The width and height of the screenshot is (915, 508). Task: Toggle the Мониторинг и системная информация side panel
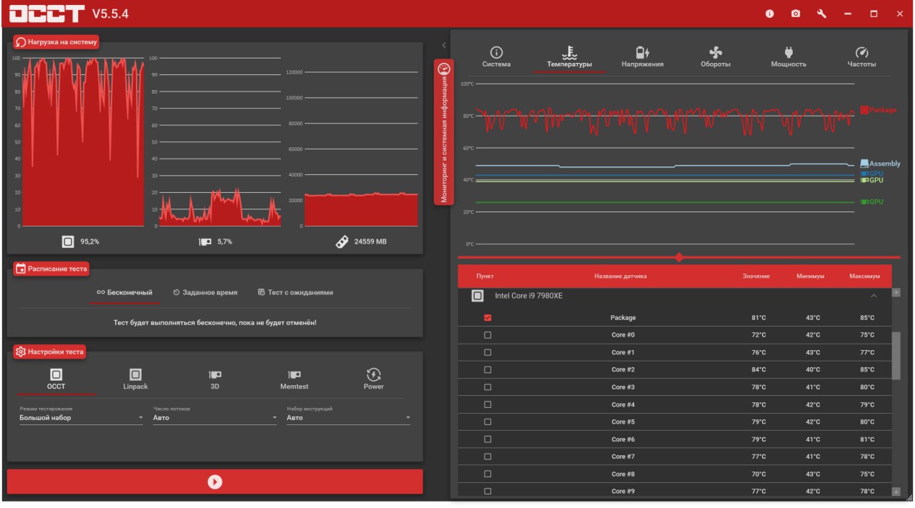[x=444, y=132]
